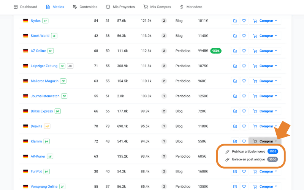Open Mis Compras page

157,7
